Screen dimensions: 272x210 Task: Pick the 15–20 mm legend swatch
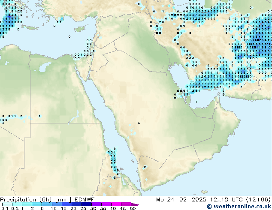66,204
